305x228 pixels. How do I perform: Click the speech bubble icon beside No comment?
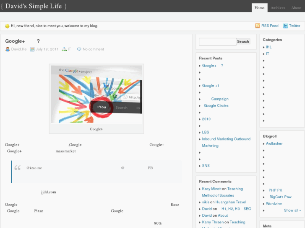coord(79,49)
